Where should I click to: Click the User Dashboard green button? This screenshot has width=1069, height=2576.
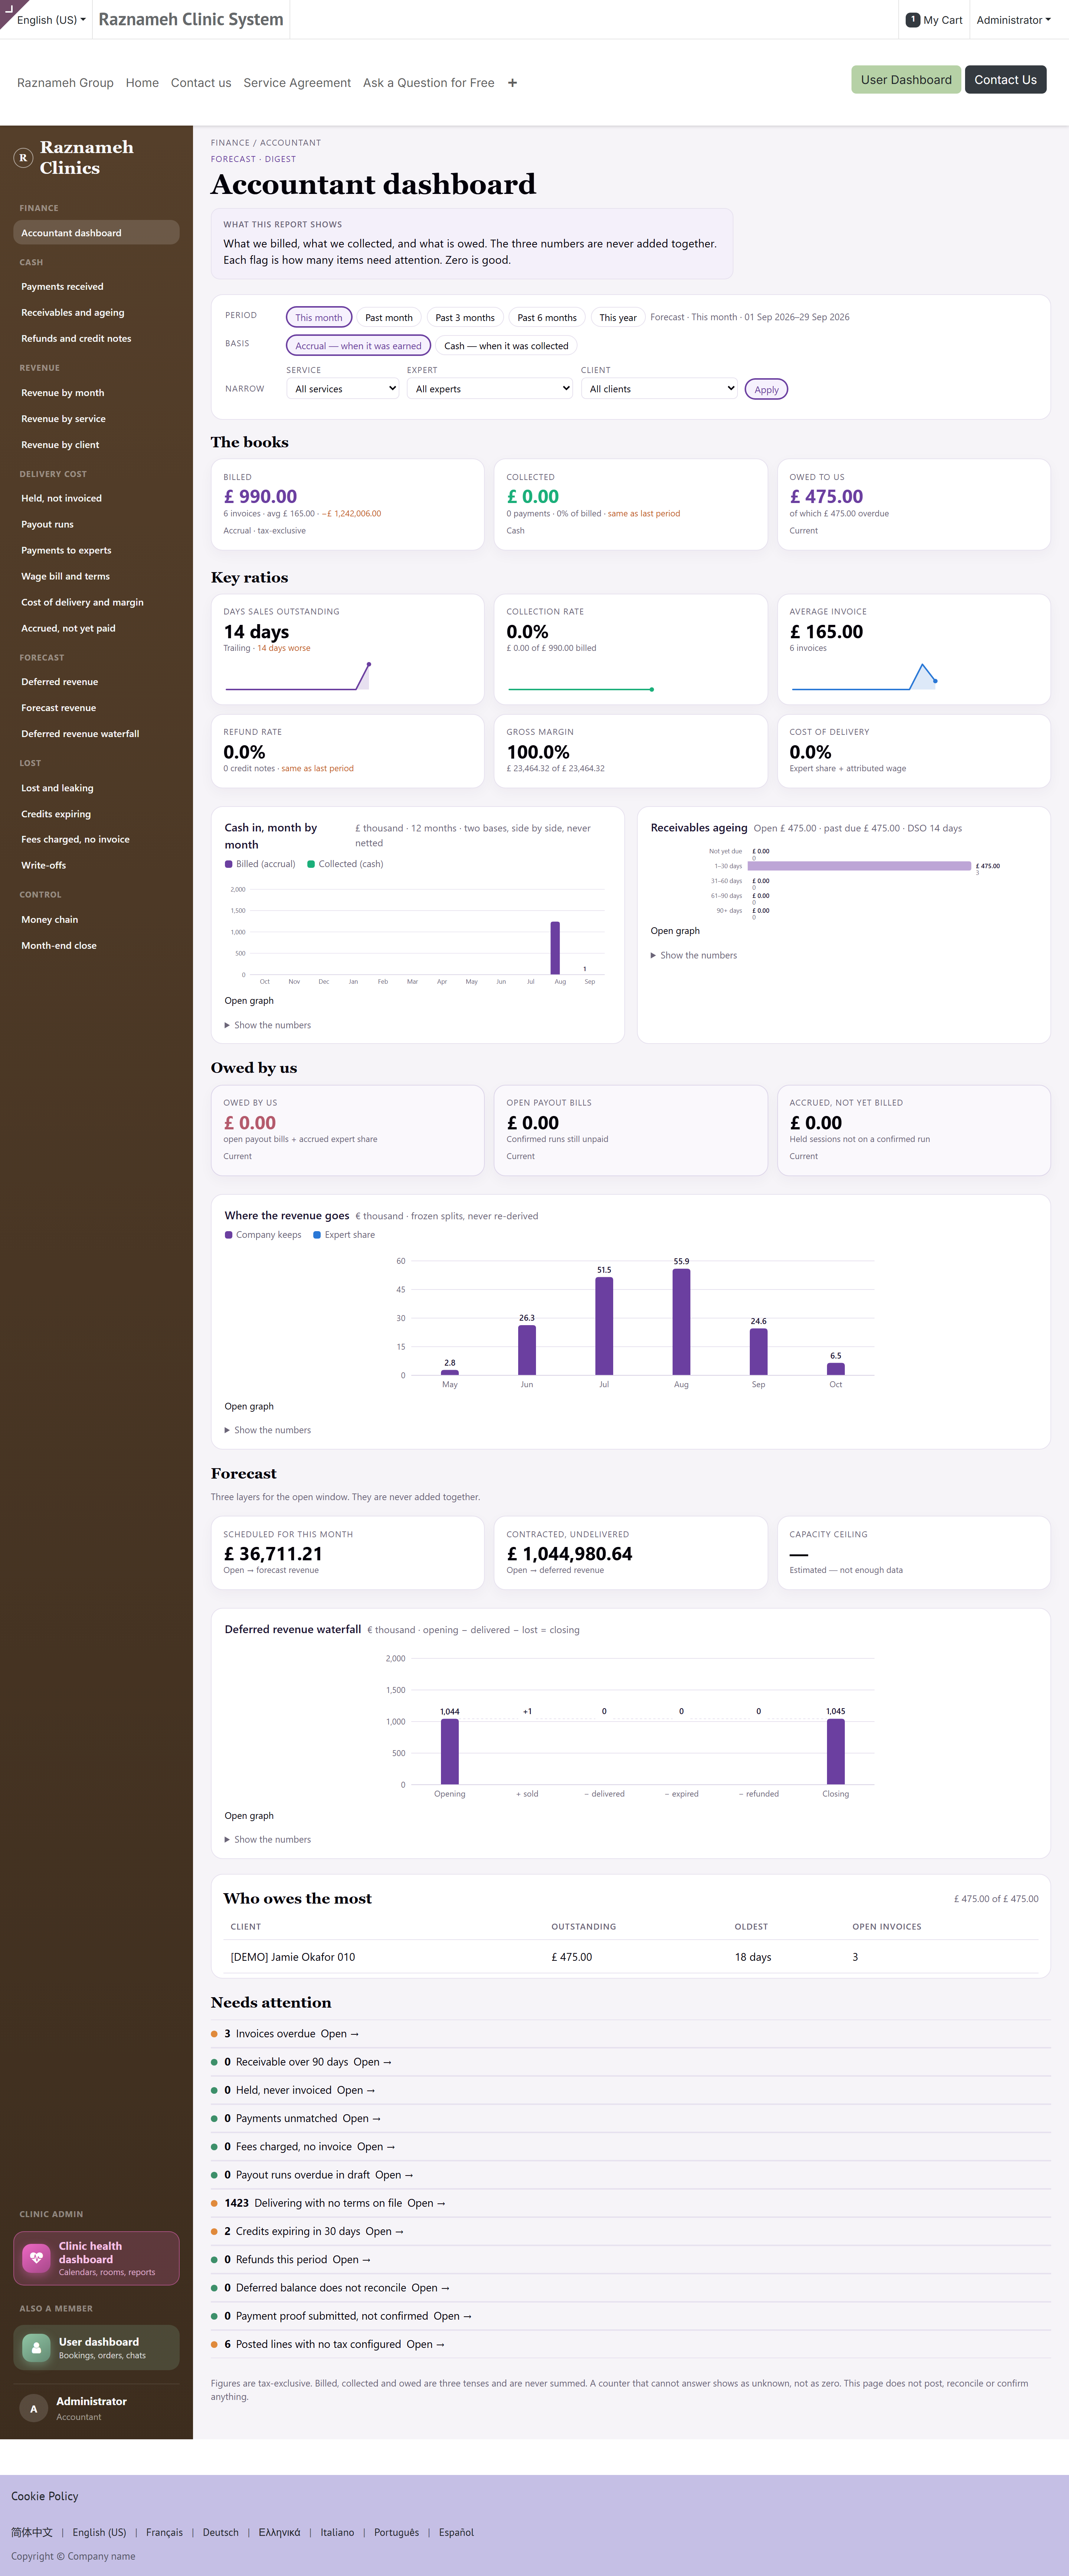[x=906, y=80]
